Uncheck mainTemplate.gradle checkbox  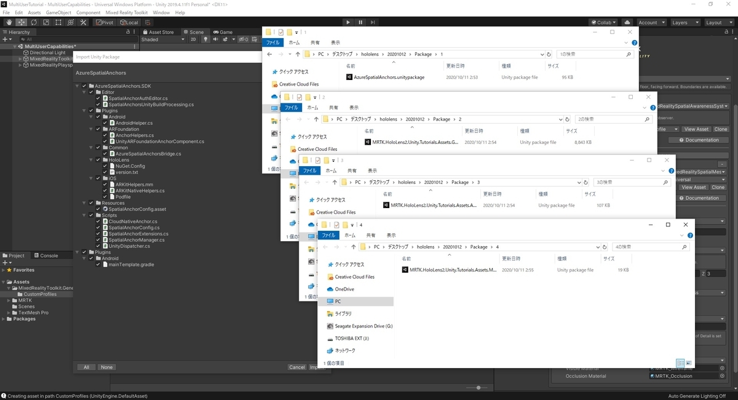click(x=98, y=265)
